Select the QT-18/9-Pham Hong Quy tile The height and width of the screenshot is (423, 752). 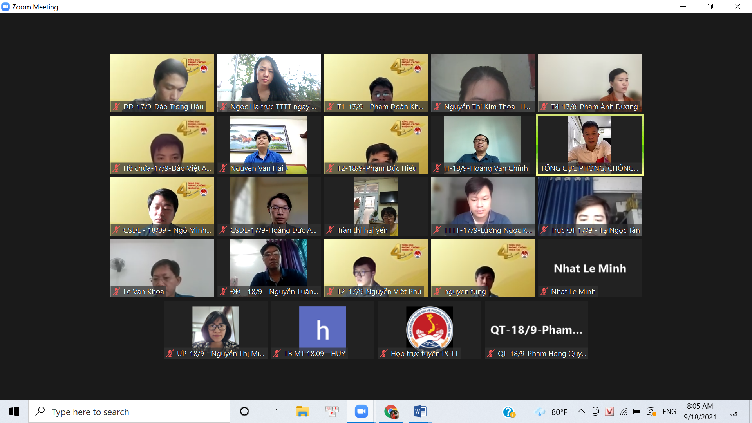pos(537,330)
